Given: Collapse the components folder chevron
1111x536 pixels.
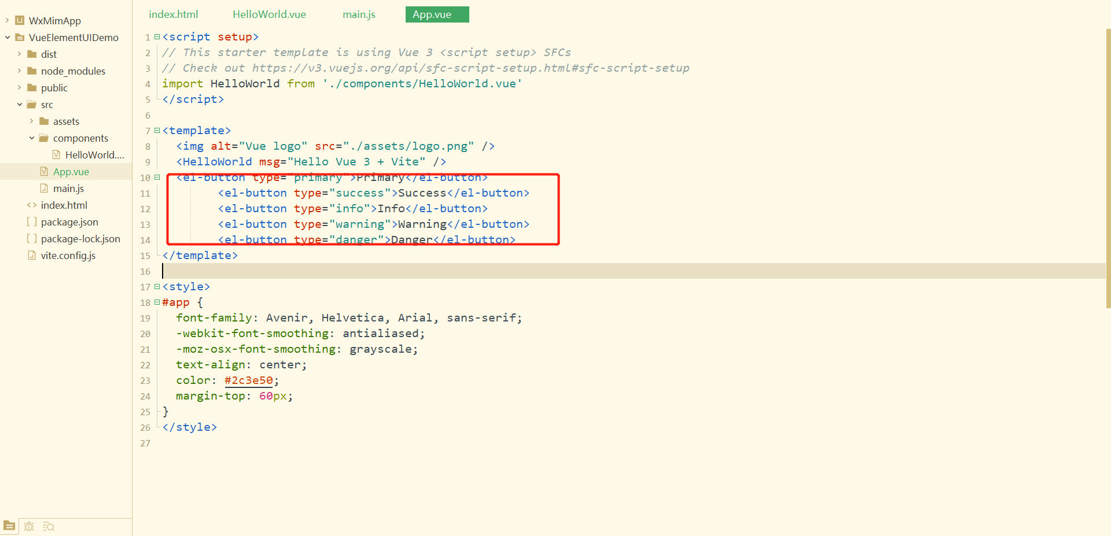Looking at the screenshot, I should (32, 138).
